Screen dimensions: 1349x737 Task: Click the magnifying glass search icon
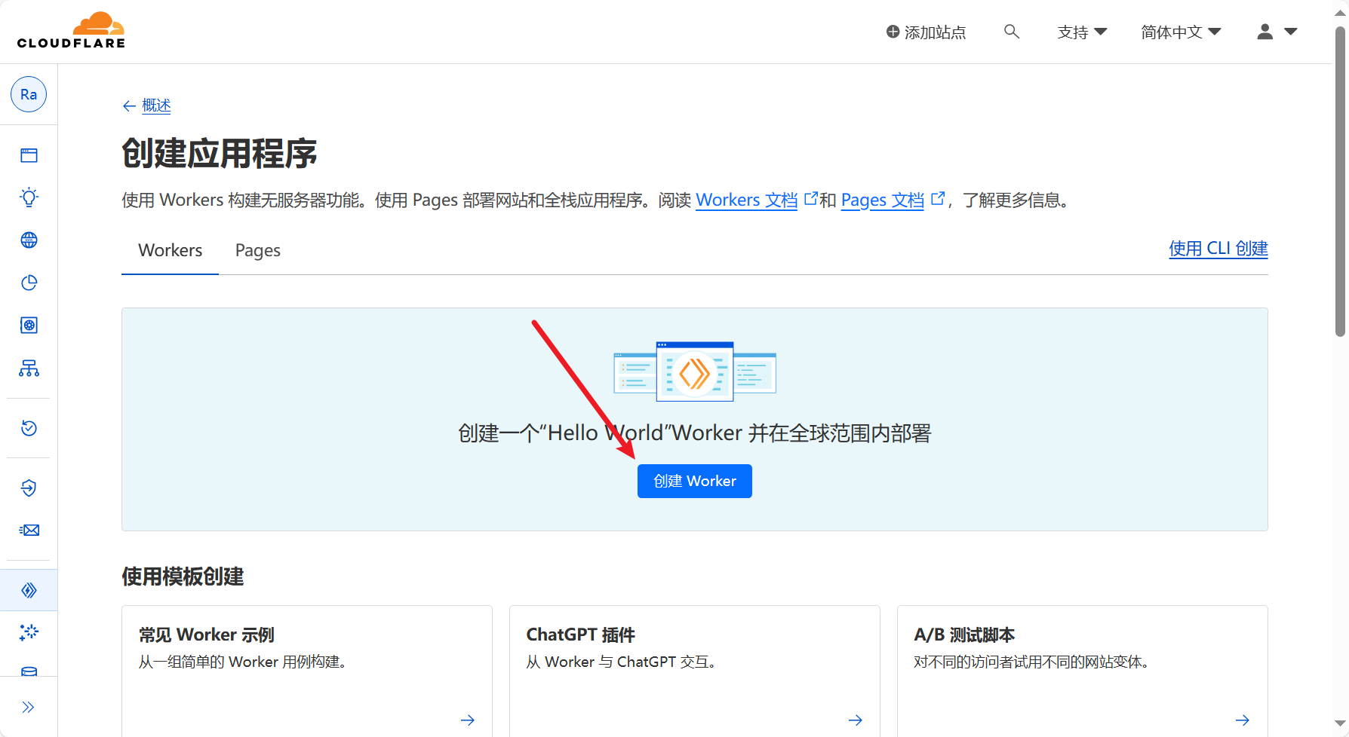[1012, 32]
